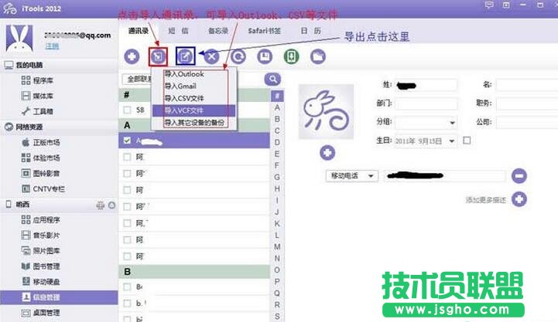
Task: Choose 导入Outlook from the import menu
Action: [194, 74]
